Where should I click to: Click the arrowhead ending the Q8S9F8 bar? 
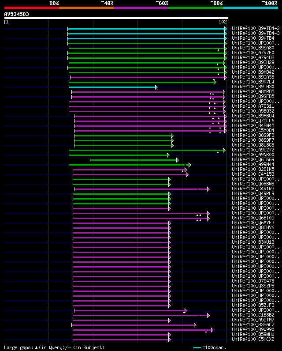[x=172, y=136]
